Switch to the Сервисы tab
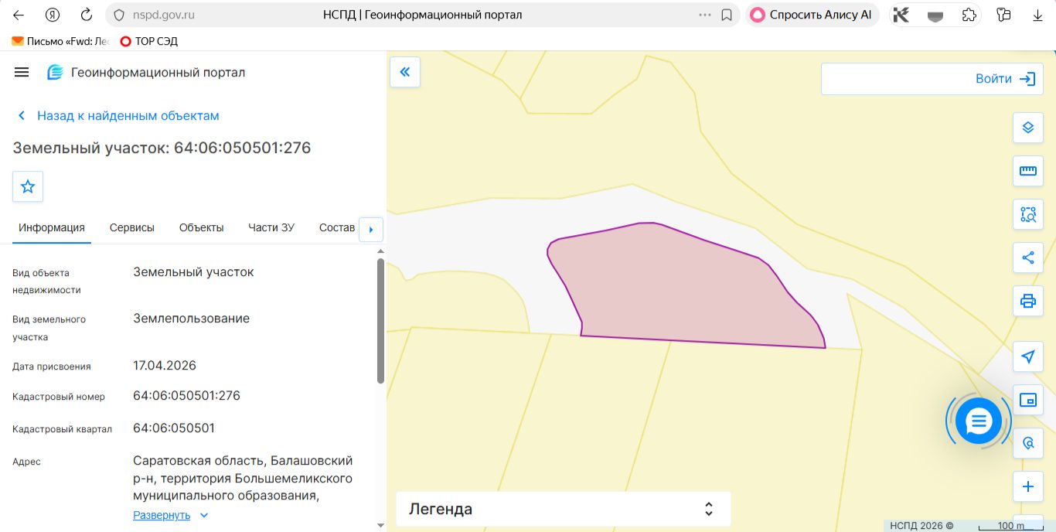 [132, 227]
